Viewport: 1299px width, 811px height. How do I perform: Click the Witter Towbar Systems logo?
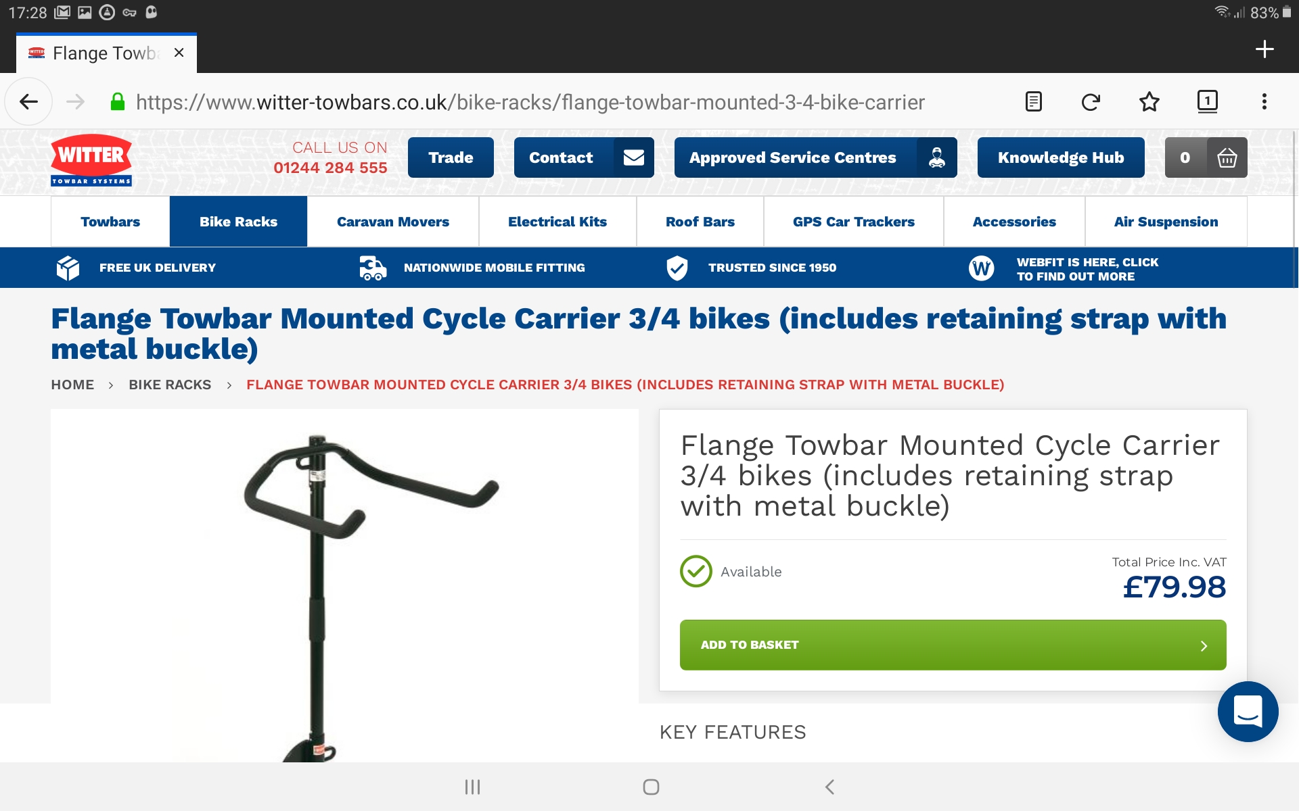[x=91, y=161]
